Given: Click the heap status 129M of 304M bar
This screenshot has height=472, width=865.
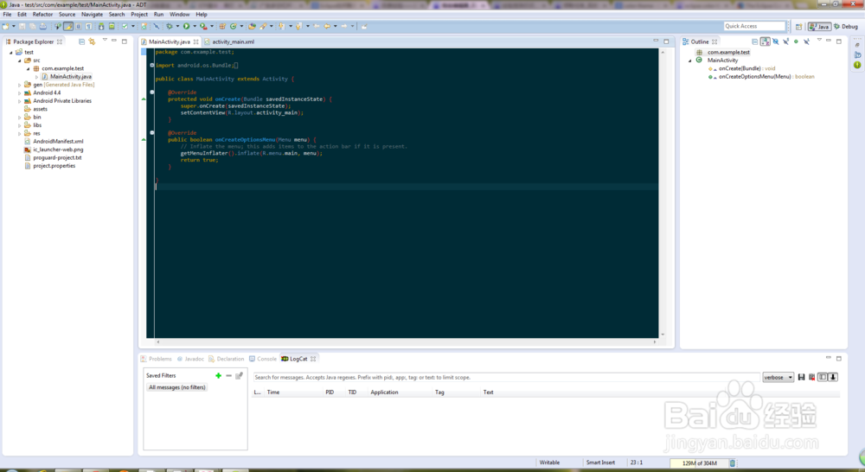Looking at the screenshot, I should coord(700,463).
